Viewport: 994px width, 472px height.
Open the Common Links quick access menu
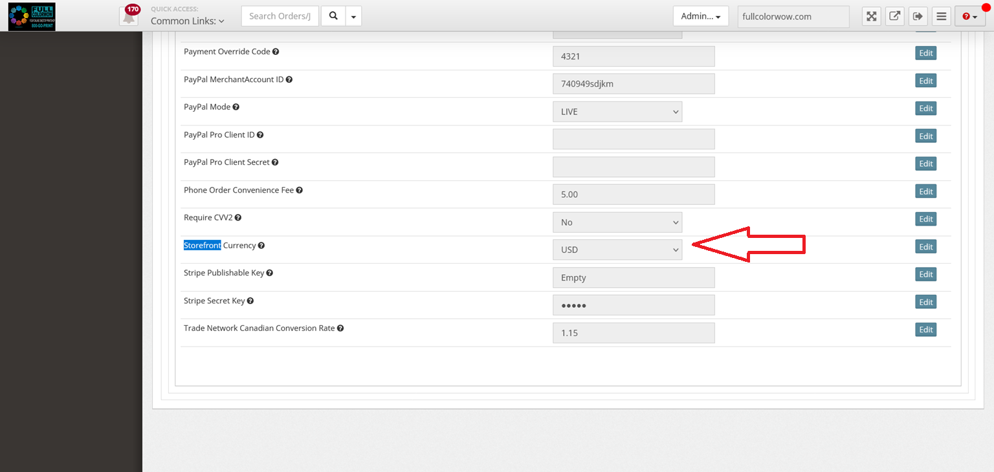point(187,21)
